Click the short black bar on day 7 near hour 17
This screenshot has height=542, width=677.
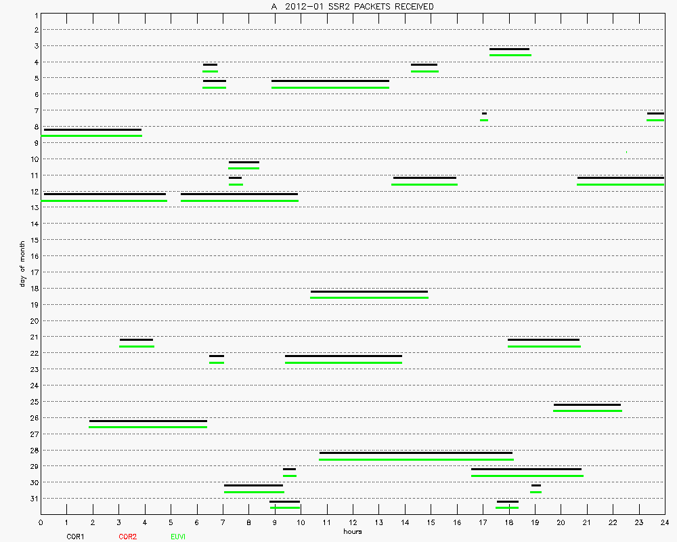484,113
